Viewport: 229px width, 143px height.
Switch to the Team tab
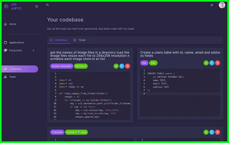tap(79, 40)
